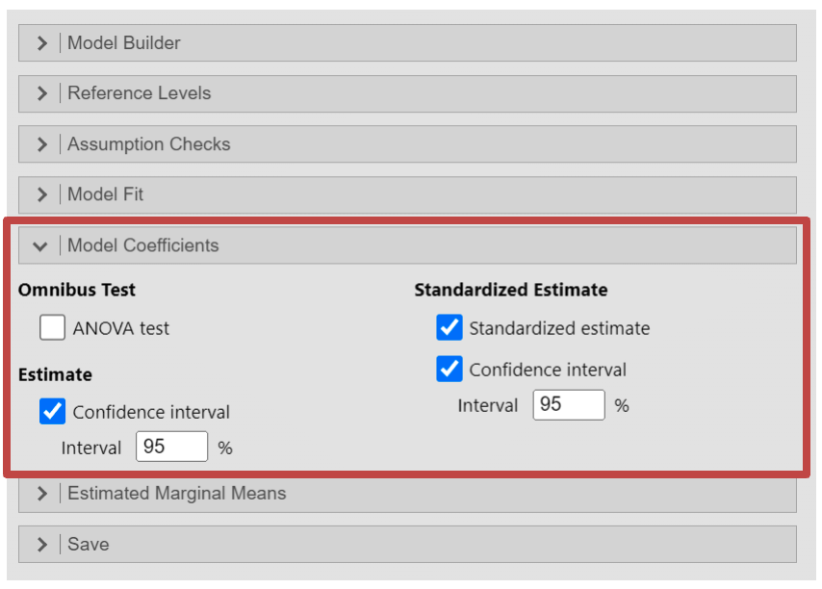Disable Standardized Estimate Confidence interval checkbox
The height and width of the screenshot is (589, 822).
click(450, 370)
